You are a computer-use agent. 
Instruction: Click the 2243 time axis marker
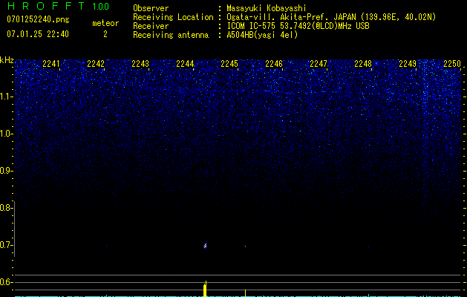click(x=140, y=64)
